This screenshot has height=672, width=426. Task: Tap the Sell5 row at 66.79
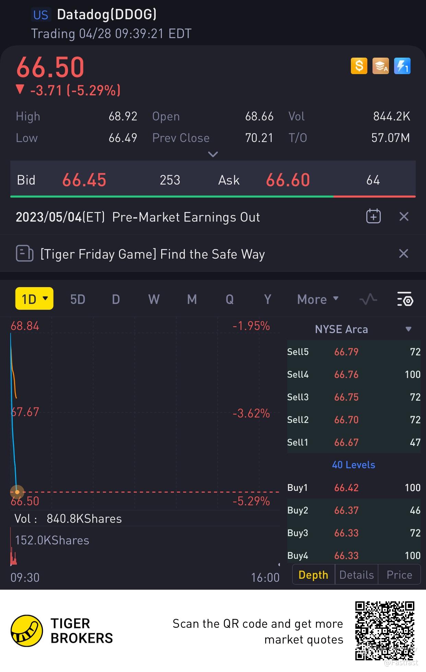pos(354,352)
